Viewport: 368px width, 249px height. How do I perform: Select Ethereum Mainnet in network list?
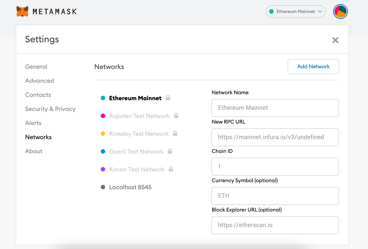(135, 98)
